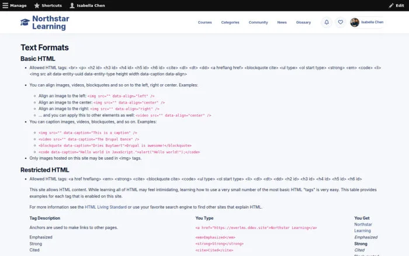Click "The Drupal Dance" video code example
The image size is (409, 256).
pos(89,139)
